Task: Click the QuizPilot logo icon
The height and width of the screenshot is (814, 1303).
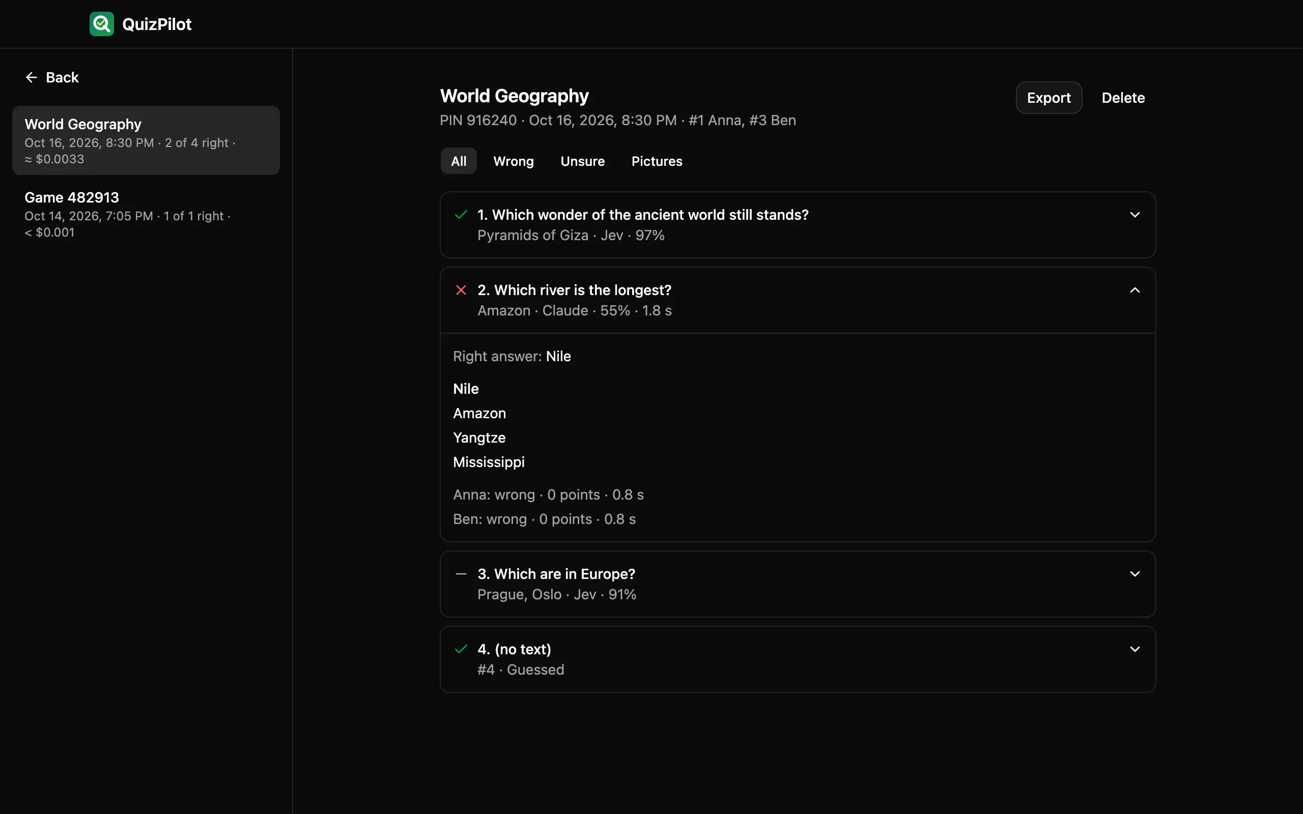Action: [x=101, y=24]
